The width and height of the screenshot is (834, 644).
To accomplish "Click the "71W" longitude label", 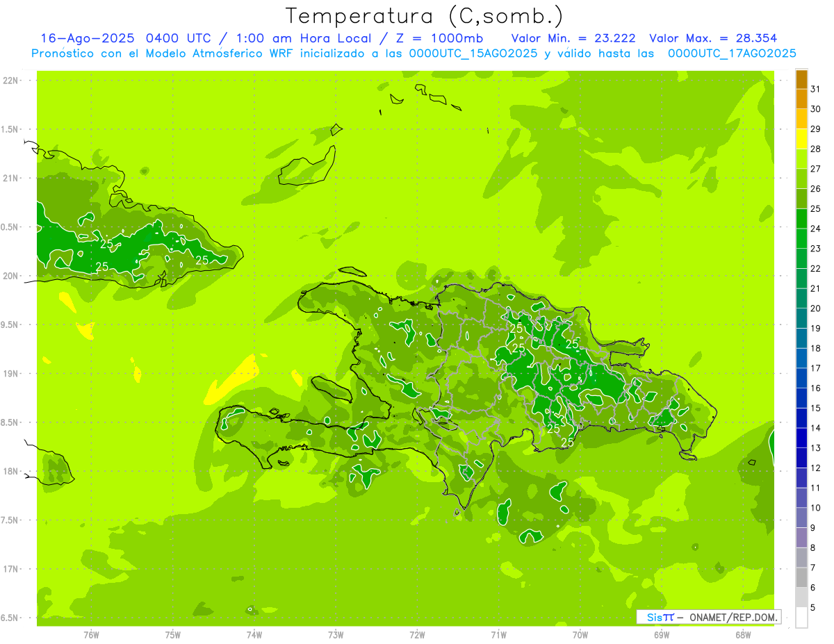I will click(498, 635).
